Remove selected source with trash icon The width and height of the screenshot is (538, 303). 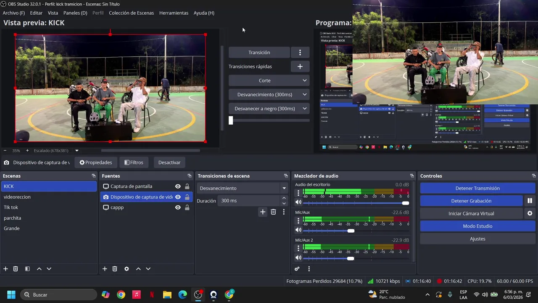pyautogui.click(x=115, y=269)
